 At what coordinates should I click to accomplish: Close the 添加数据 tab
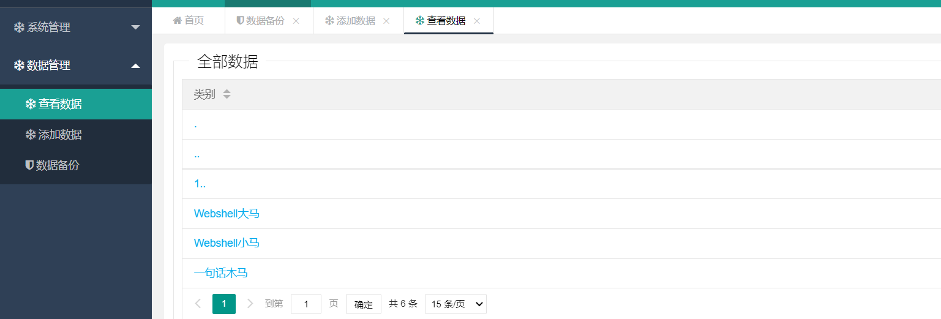pos(386,21)
